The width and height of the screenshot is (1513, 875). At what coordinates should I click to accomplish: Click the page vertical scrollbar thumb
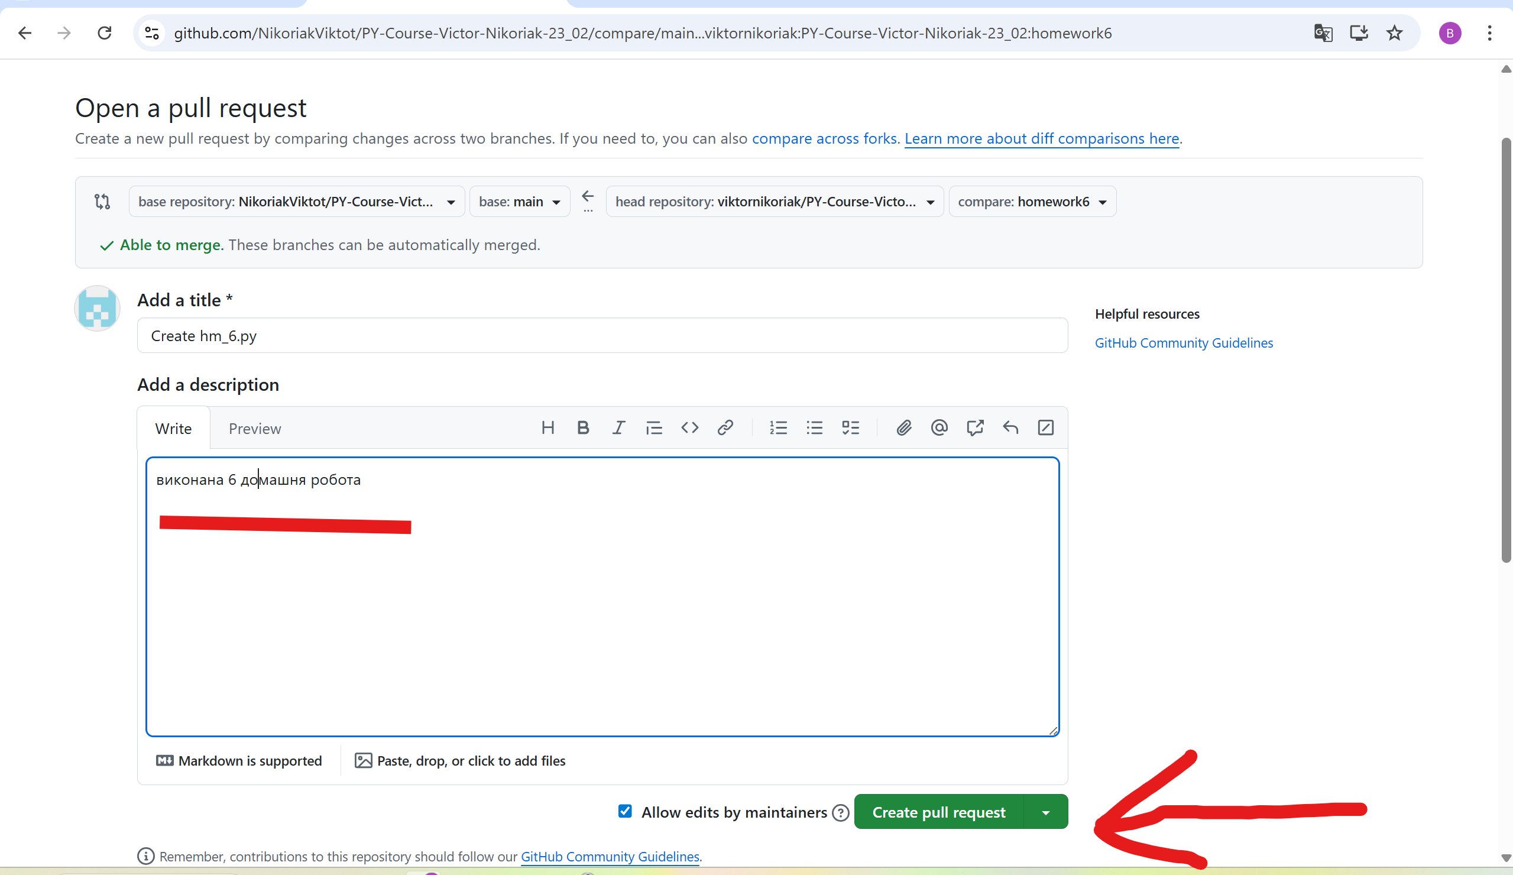1506,350
